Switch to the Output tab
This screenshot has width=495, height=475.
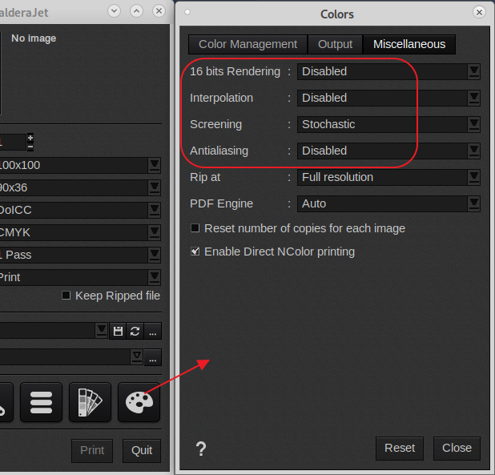point(335,45)
